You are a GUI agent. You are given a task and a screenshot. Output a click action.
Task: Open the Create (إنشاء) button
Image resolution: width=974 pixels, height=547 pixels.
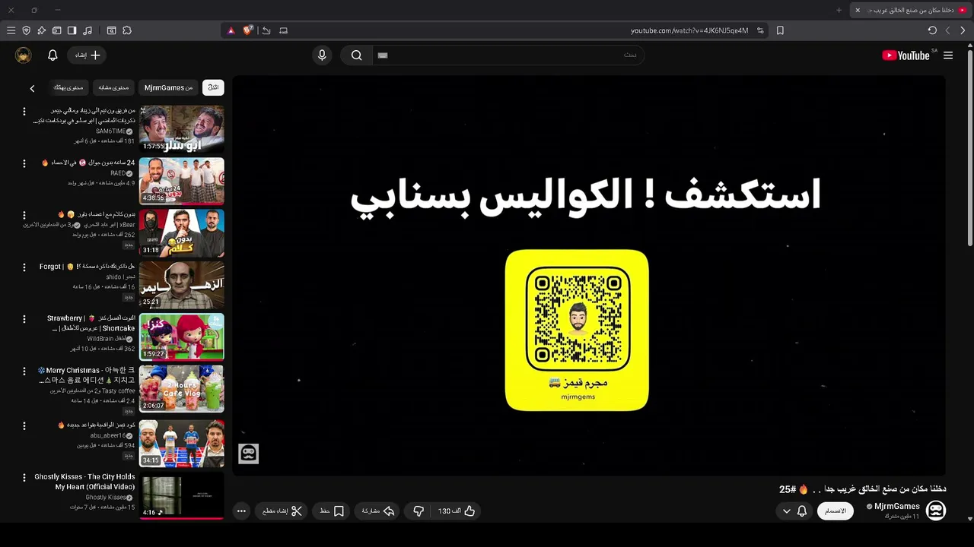coord(87,55)
